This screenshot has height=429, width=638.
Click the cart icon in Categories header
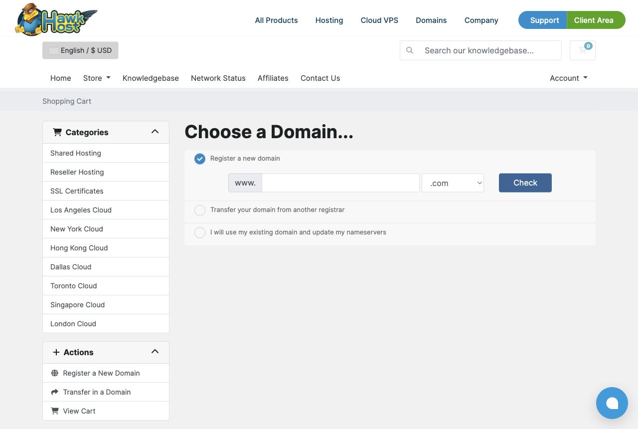[57, 132]
